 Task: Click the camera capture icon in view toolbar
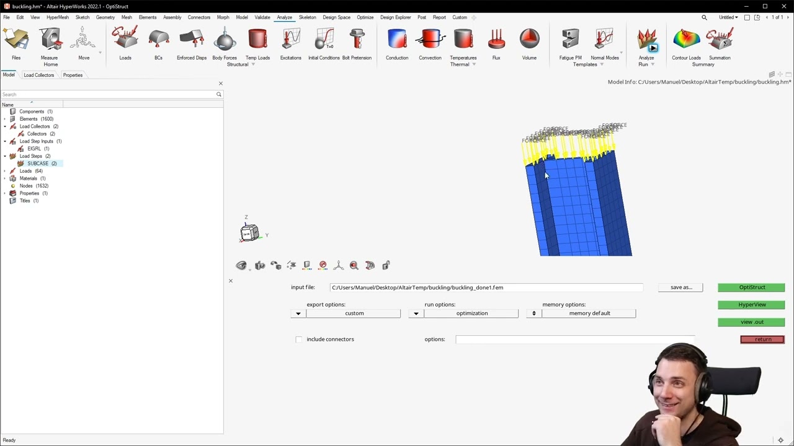pyautogui.click(x=260, y=265)
